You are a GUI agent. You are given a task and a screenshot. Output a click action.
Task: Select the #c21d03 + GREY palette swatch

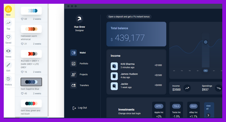31,54
